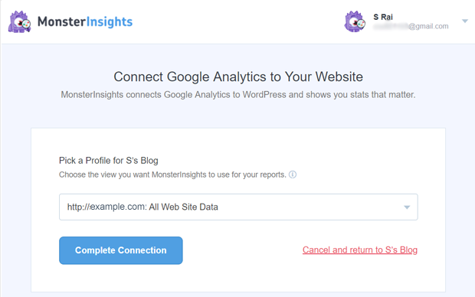Click the Choose the view description text
This screenshot has width=475, height=297.
[172, 175]
